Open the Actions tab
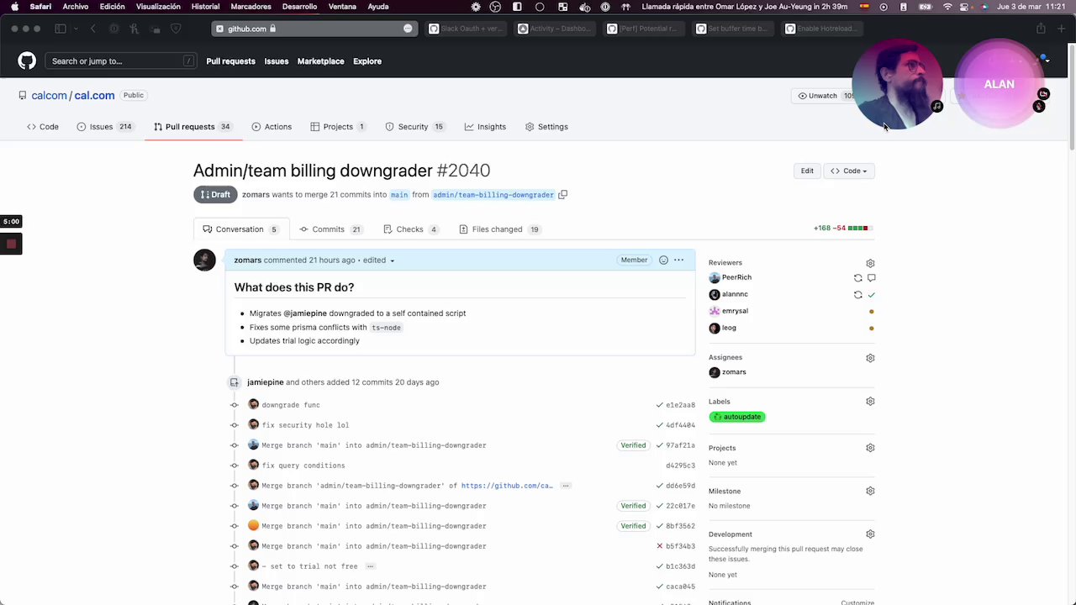The width and height of the screenshot is (1076, 605). tap(272, 127)
